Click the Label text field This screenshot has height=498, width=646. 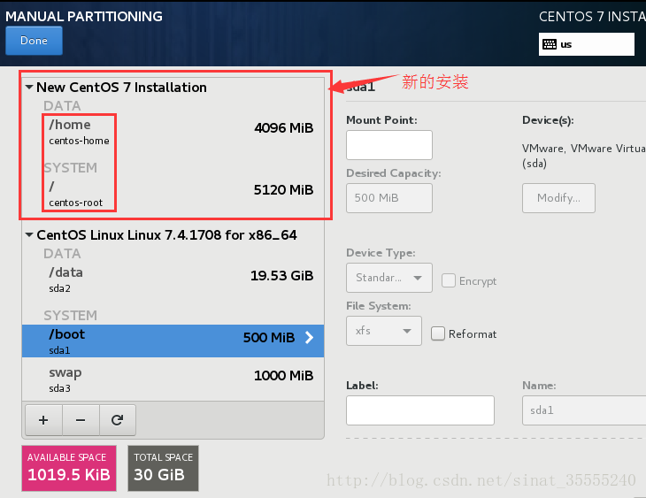pos(420,410)
